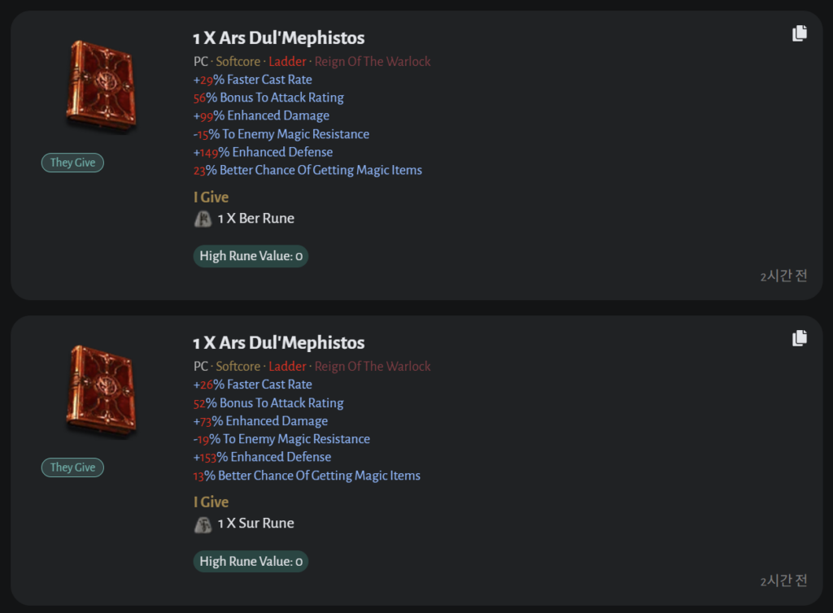833x613 pixels.
Task: Click the timestamp on the Sur Rune listing
Action: [783, 580]
